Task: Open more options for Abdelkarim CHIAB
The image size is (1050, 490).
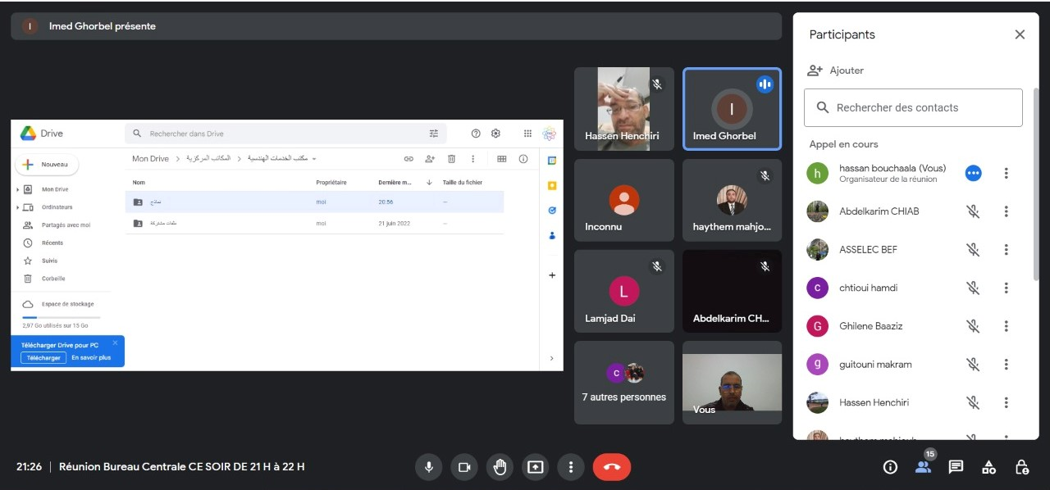Action: click(x=1007, y=211)
